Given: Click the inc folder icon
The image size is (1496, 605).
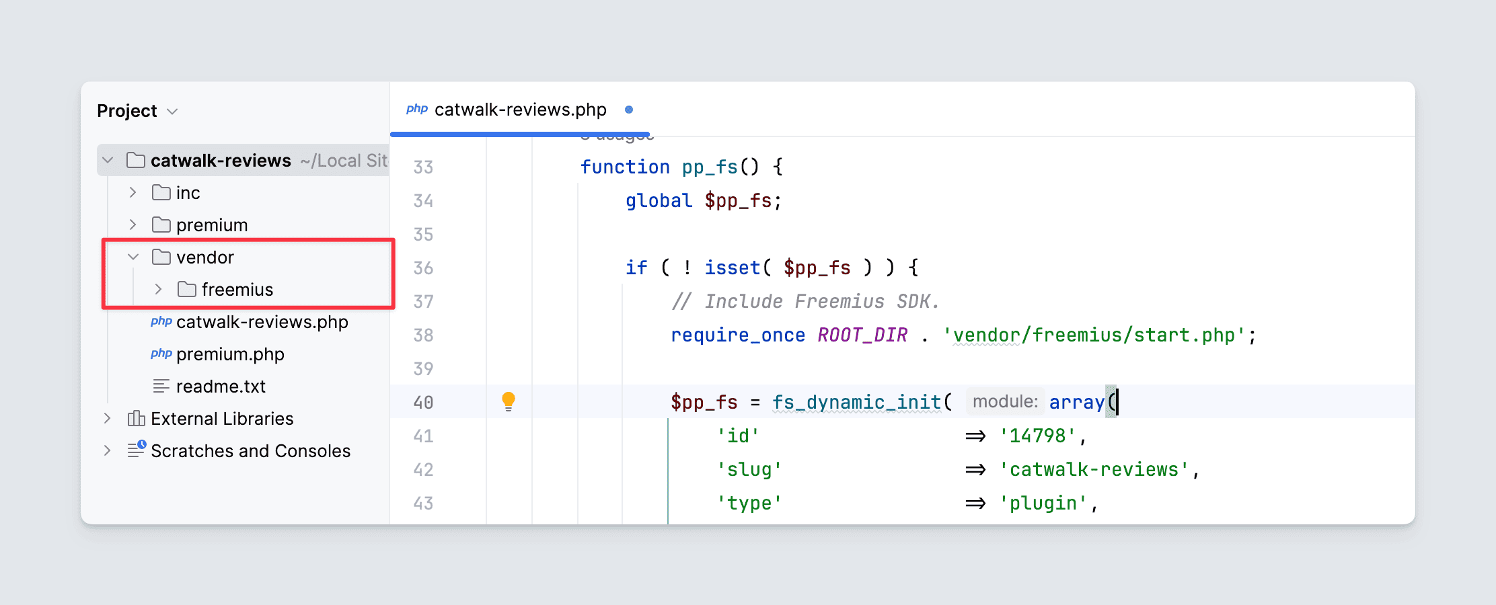Looking at the screenshot, I should click(x=161, y=192).
